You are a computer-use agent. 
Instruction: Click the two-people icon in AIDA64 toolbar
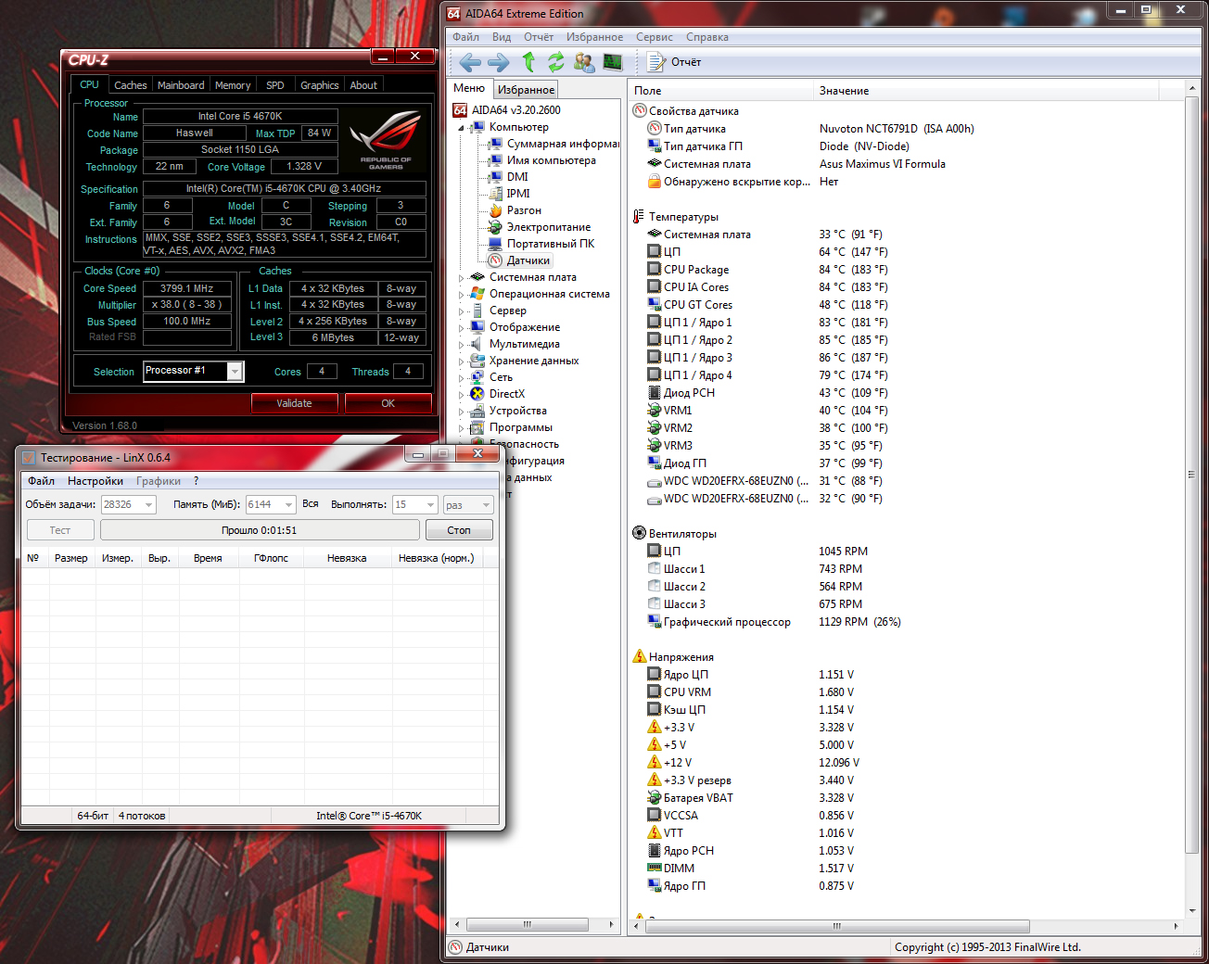(584, 62)
